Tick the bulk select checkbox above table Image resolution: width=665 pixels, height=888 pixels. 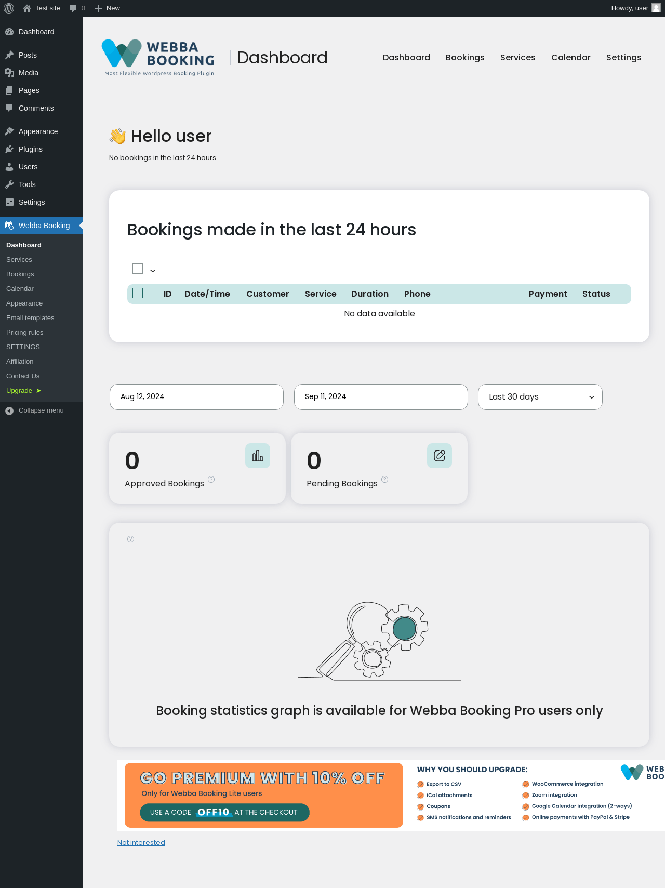coord(138,269)
